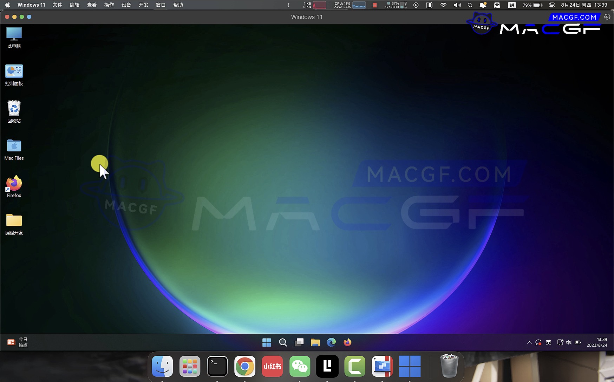
Task: Click the taskbar clock showing 2023/8/24
Action: tap(596, 342)
